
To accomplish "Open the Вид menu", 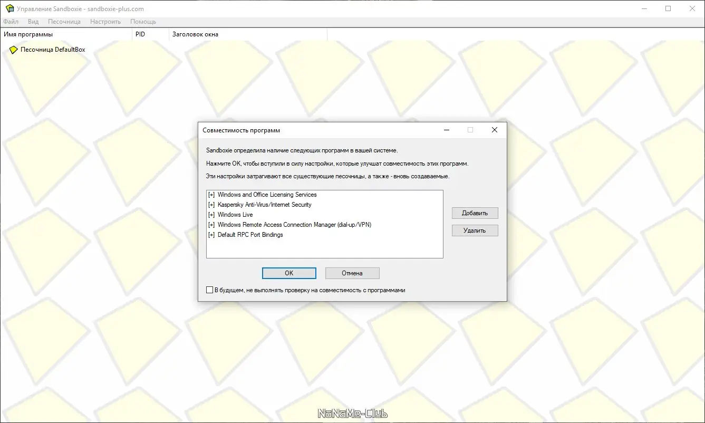I will coord(33,22).
